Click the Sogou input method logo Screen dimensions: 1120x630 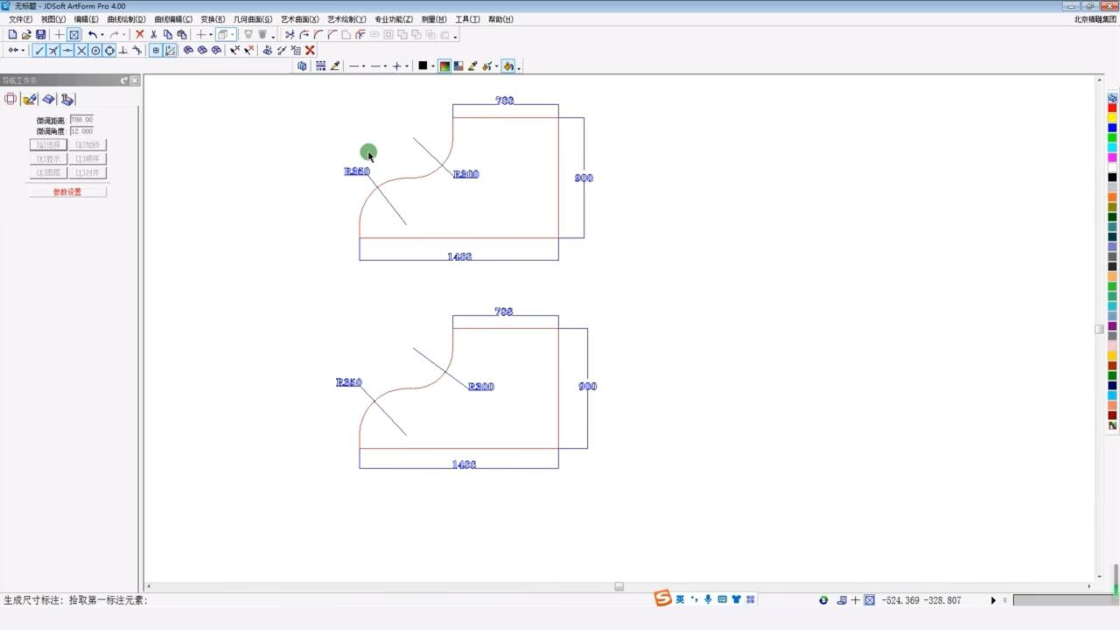(x=663, y=599)
